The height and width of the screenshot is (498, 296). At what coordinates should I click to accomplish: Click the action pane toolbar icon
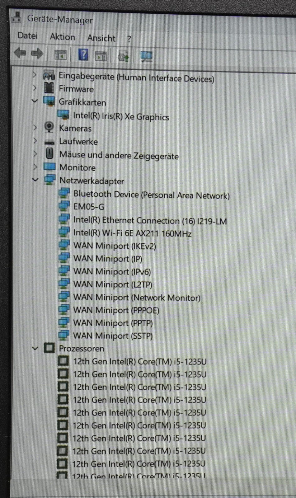[x=101, y=56]
